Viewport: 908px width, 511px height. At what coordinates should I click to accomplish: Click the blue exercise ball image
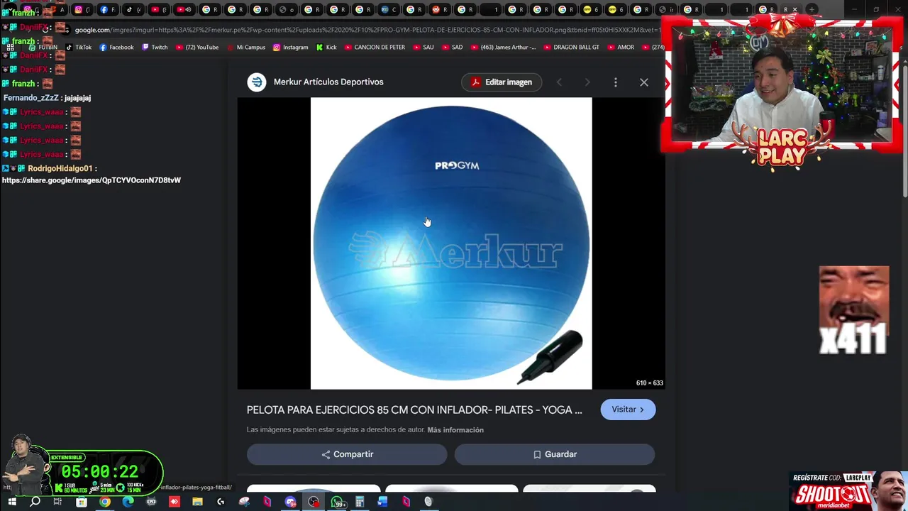coord(451,243)
